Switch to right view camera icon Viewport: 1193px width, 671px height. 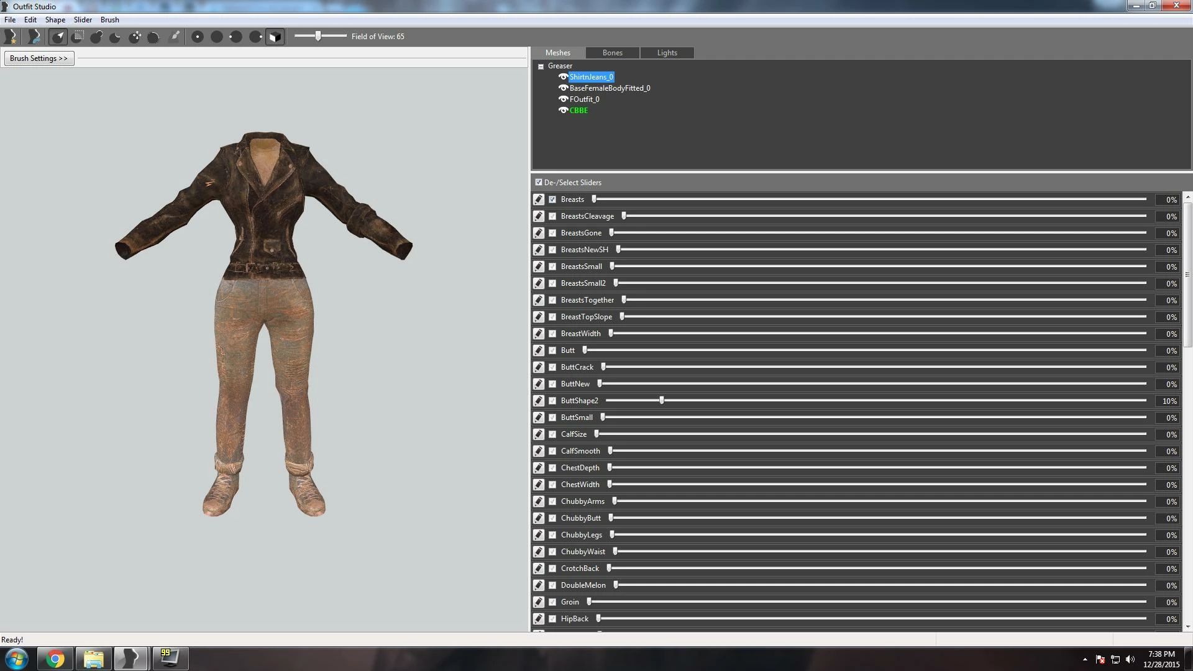coord(255,37)
